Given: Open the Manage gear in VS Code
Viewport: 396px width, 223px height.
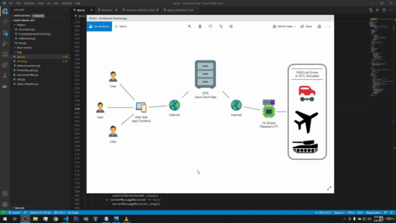Looking at the screenshot, I should point(5,204).
